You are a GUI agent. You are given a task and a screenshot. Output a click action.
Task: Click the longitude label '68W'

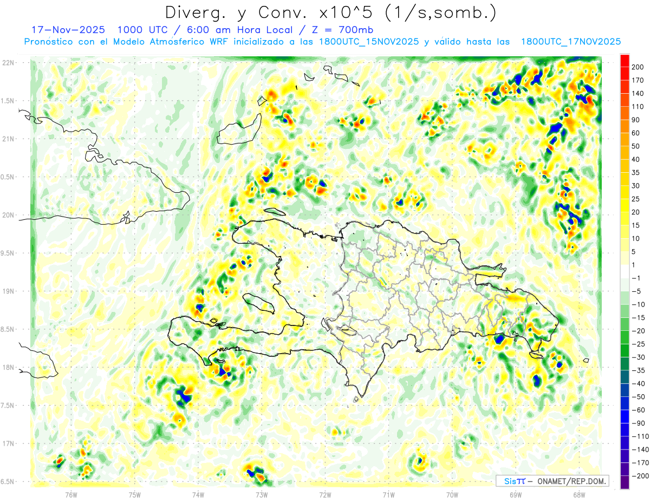point(579,494)
